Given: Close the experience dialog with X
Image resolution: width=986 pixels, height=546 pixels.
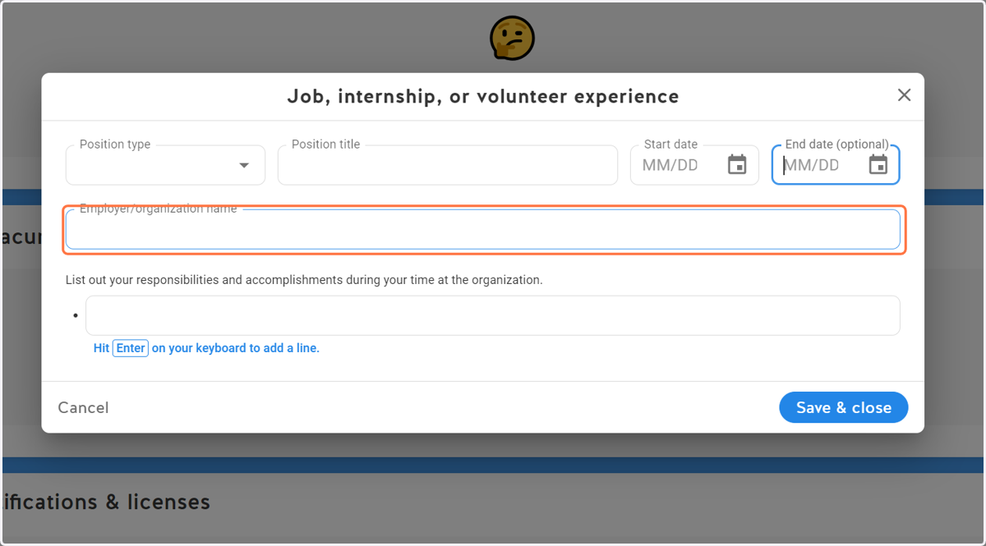Looking at the screenshot, I should tap(904, 95).
